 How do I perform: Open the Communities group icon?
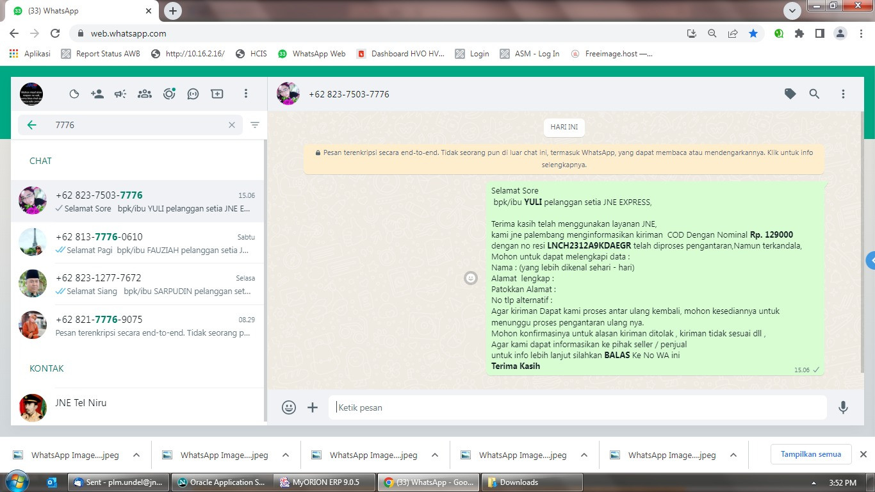145,94
